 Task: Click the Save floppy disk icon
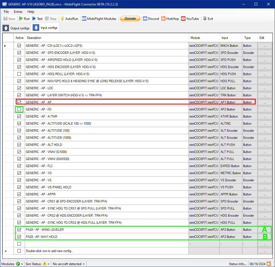click(x=5, y=19)
